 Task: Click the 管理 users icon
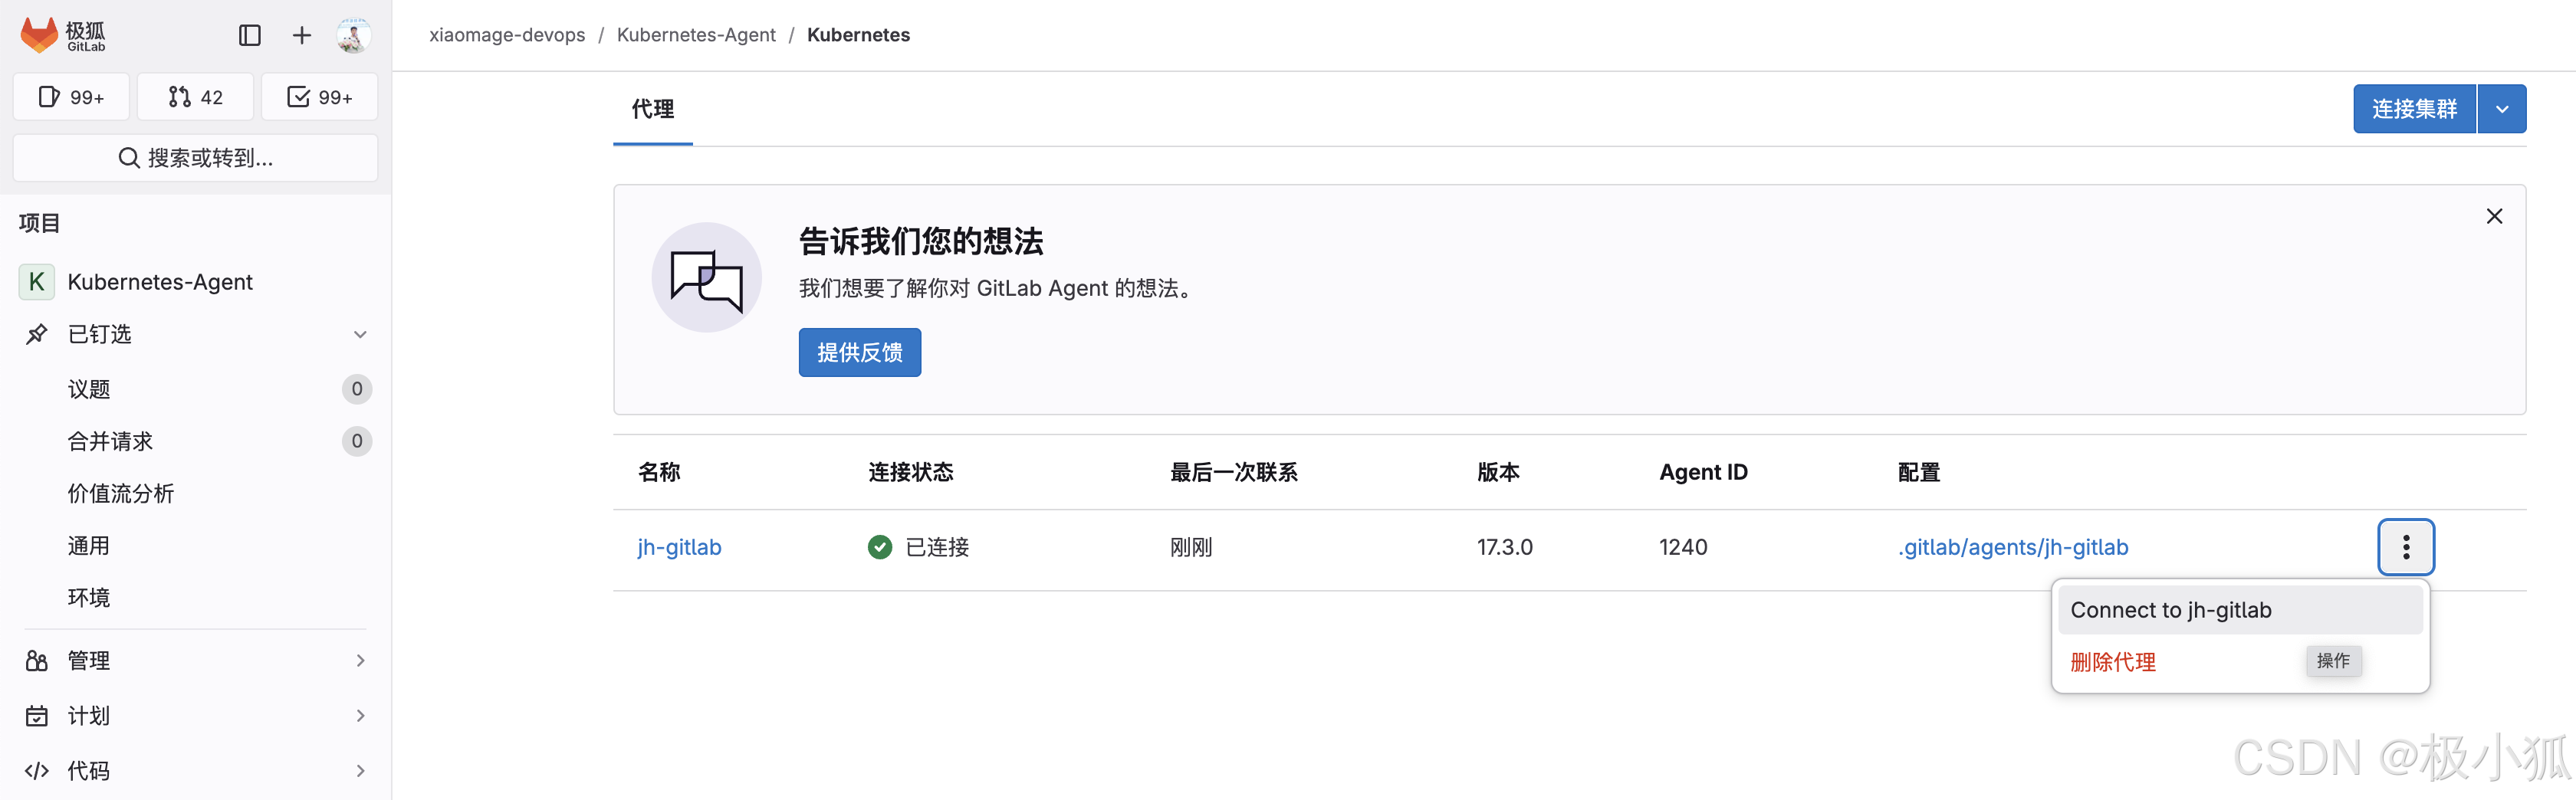point(37,660)
